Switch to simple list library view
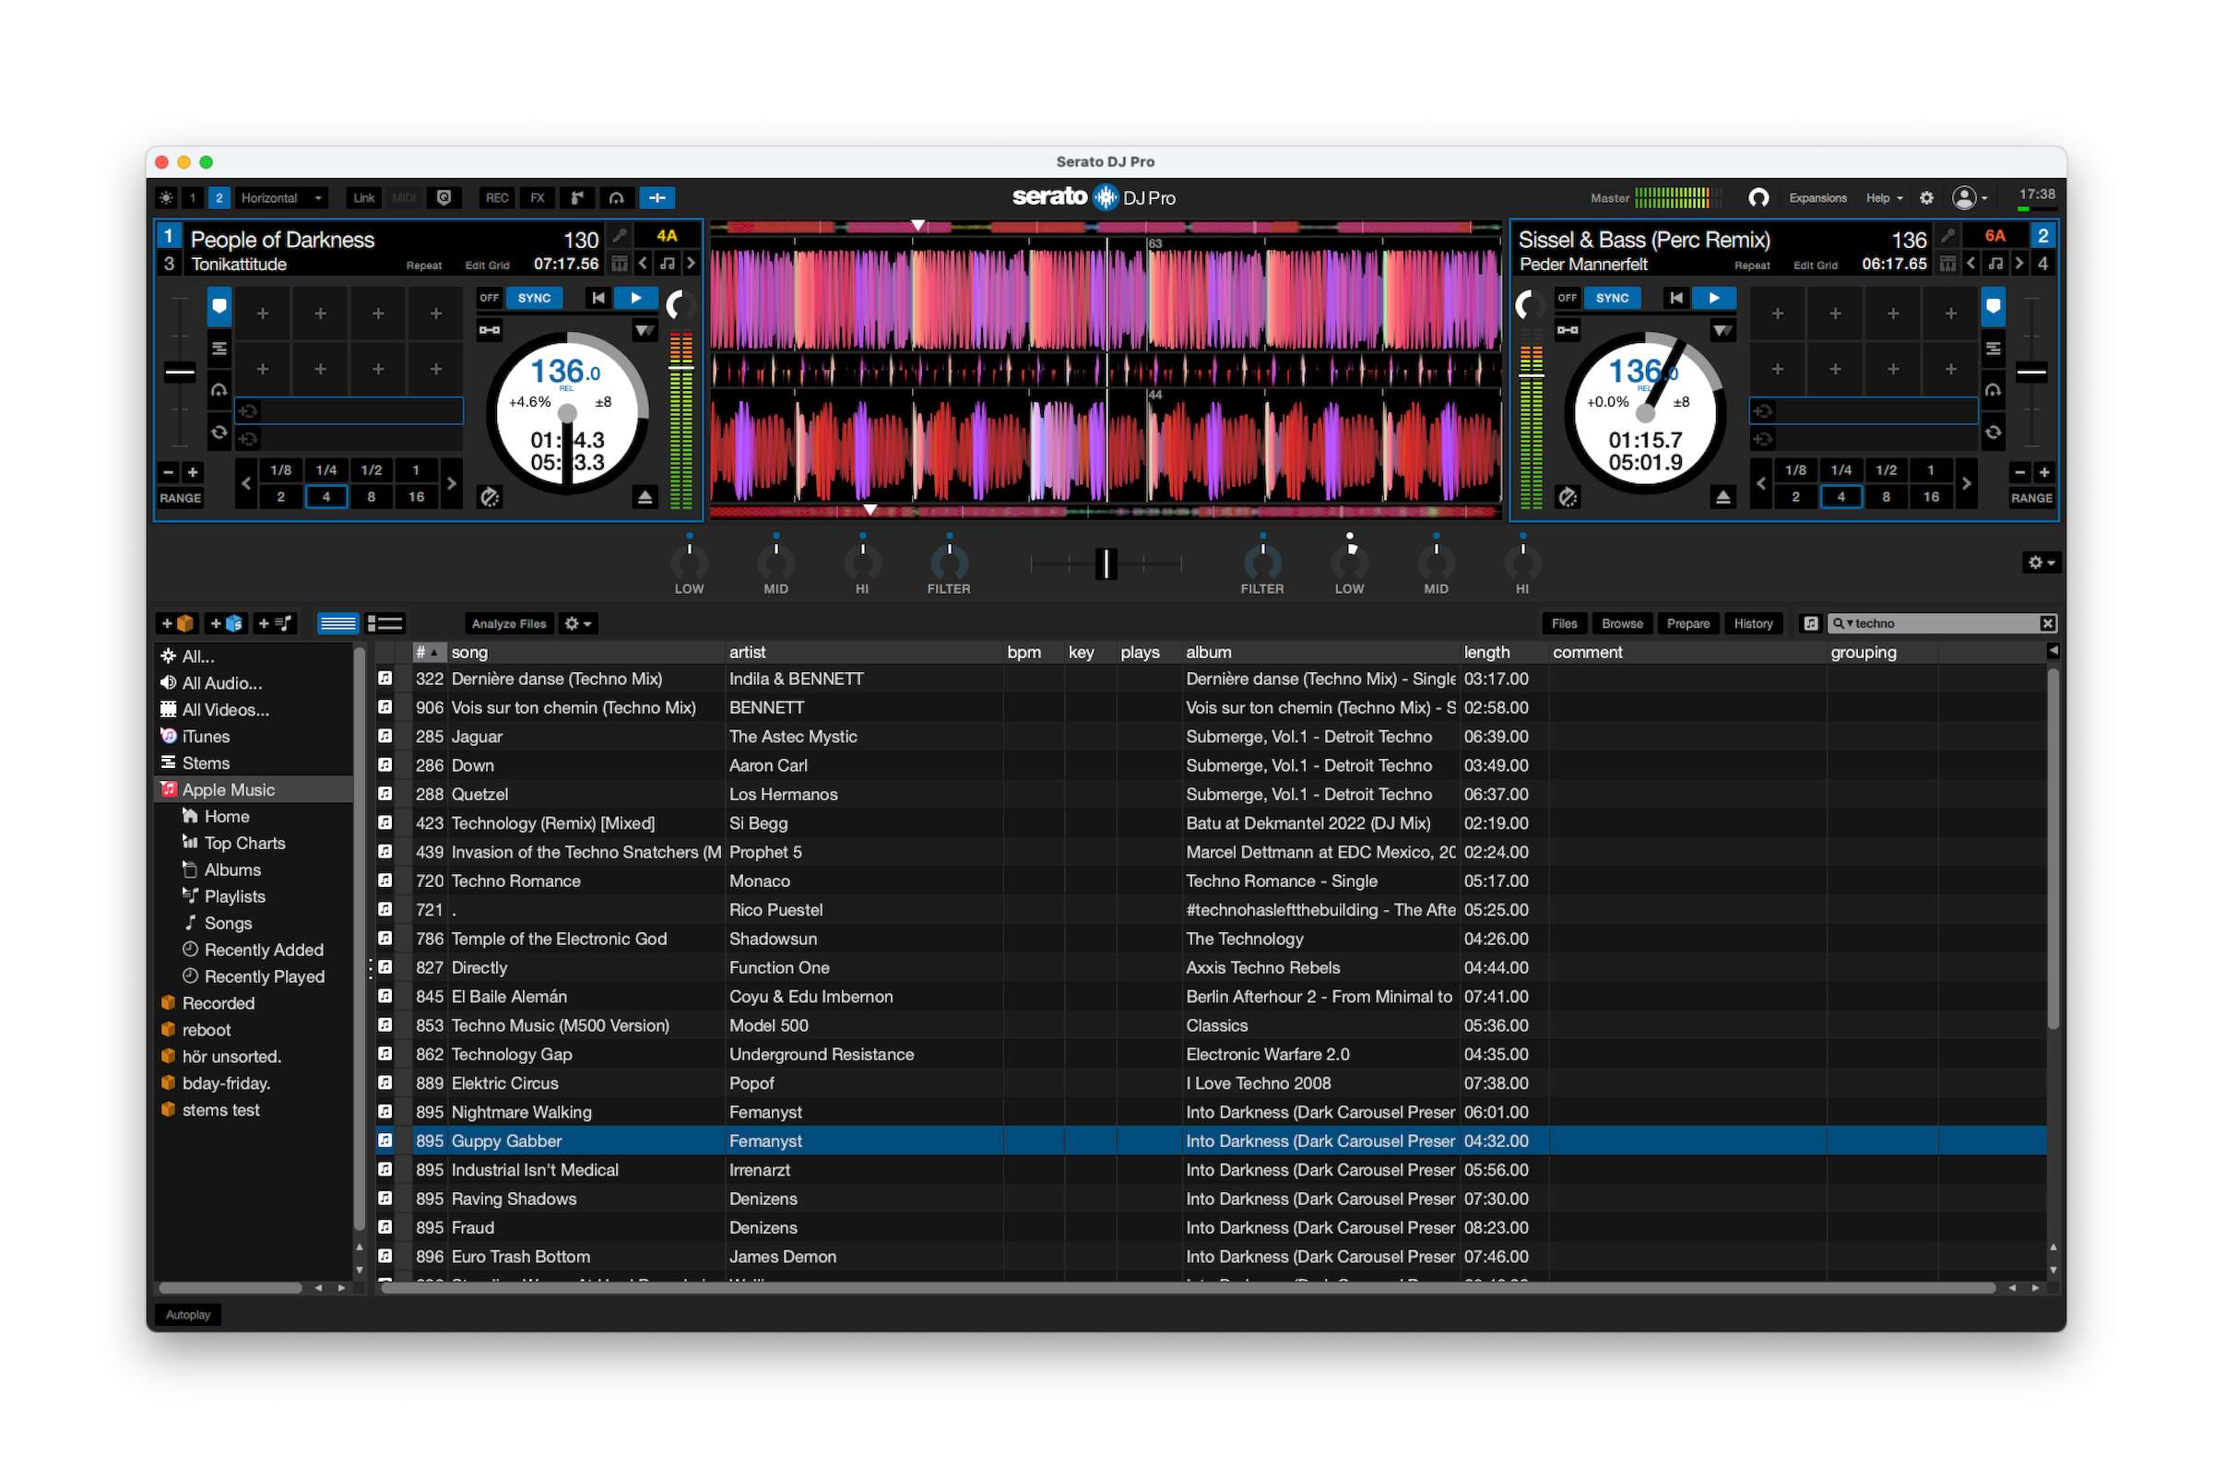Screen dimensions: 2213x1478 click(337, 624)
